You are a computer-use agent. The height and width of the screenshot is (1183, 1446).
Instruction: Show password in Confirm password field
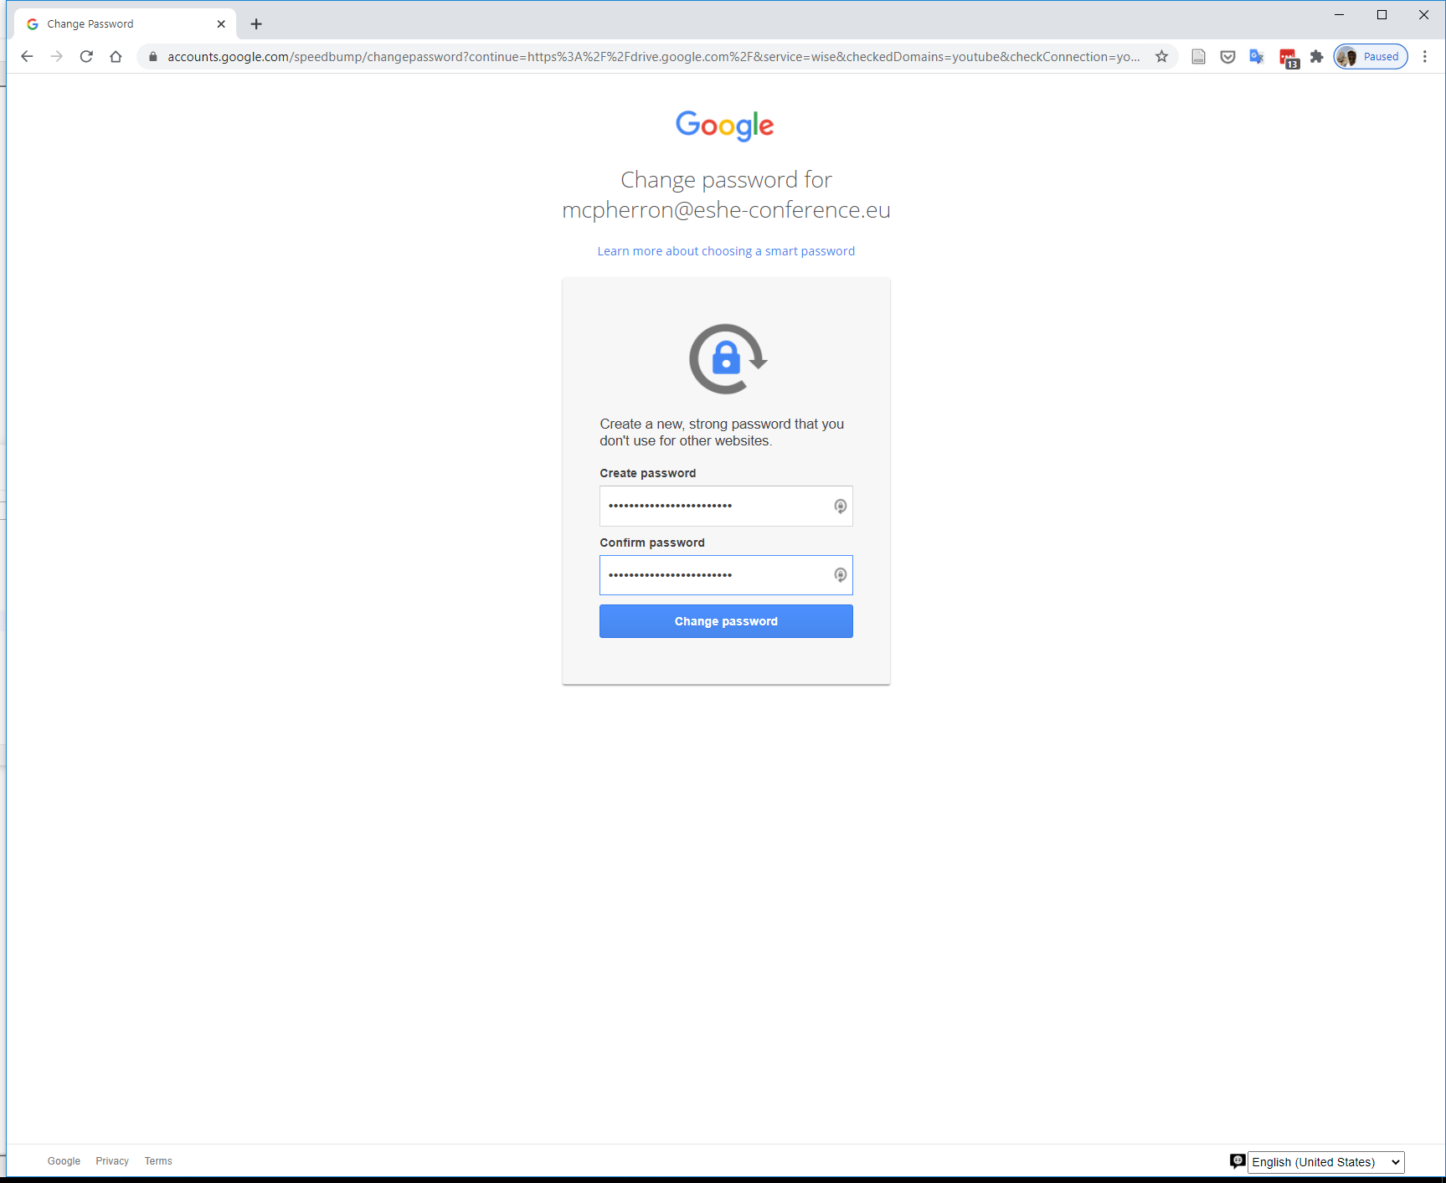click(840, 575)
